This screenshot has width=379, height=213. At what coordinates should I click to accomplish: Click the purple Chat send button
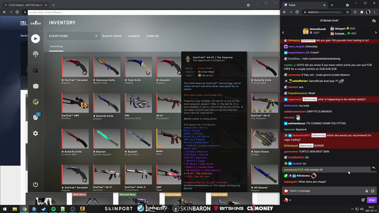click(372, 200)
